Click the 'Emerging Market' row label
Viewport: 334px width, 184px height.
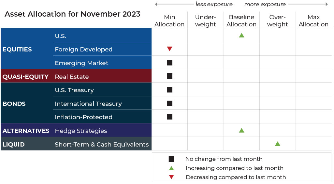point(81,63)
